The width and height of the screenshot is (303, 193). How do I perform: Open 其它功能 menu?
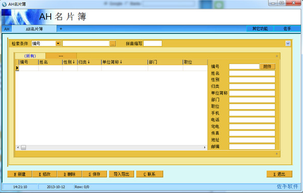click(x=260, y=29)
